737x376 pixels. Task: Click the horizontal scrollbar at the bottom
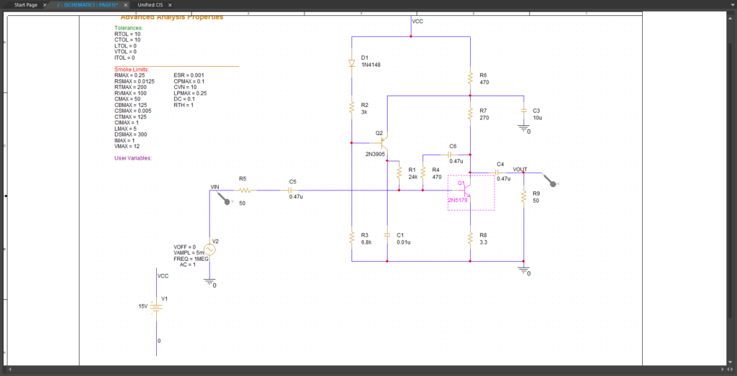point(366,370)
